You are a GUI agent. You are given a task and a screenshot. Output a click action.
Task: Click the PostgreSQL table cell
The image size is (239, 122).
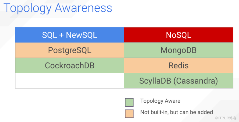coord(69,50)
